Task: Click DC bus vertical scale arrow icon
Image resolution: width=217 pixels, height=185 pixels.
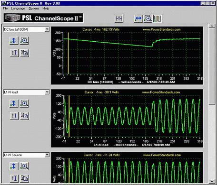Action: (x=14, y=40)
